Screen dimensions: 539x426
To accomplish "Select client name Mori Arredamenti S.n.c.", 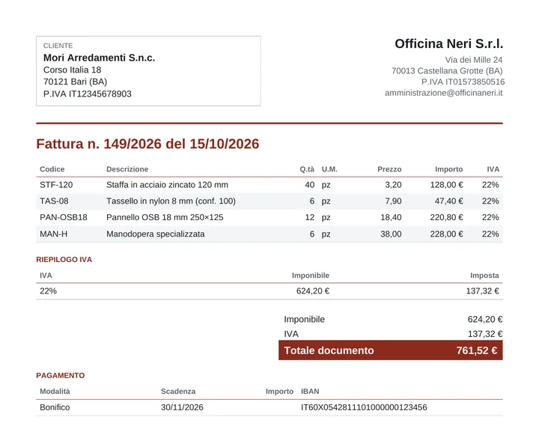I will pos(99,58).
